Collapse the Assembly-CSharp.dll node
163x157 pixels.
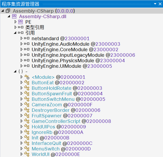[x=9, y=16]
